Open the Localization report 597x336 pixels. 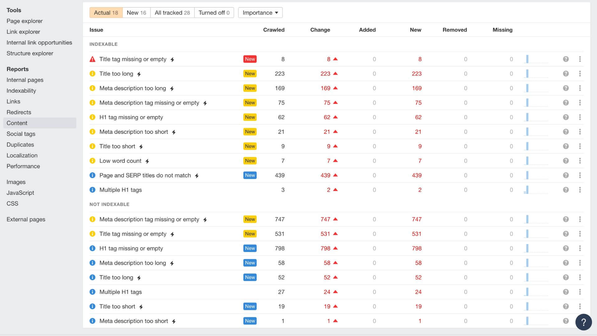pos(22,155)
